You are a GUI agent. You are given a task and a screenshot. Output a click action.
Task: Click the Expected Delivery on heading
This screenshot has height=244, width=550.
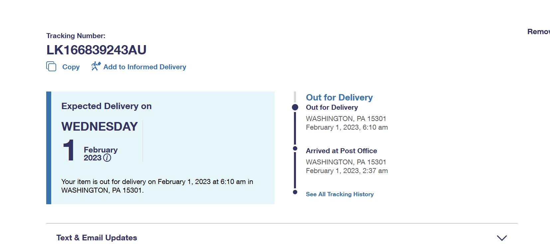point(106,106)
